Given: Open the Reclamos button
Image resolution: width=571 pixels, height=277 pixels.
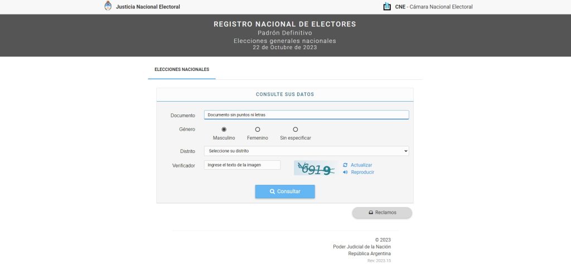Looking at the screenshot, I should [x=382, y=213].
